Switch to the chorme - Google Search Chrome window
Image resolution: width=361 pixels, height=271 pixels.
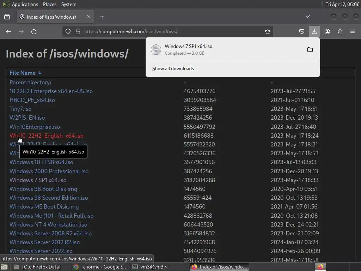[100, 267]
